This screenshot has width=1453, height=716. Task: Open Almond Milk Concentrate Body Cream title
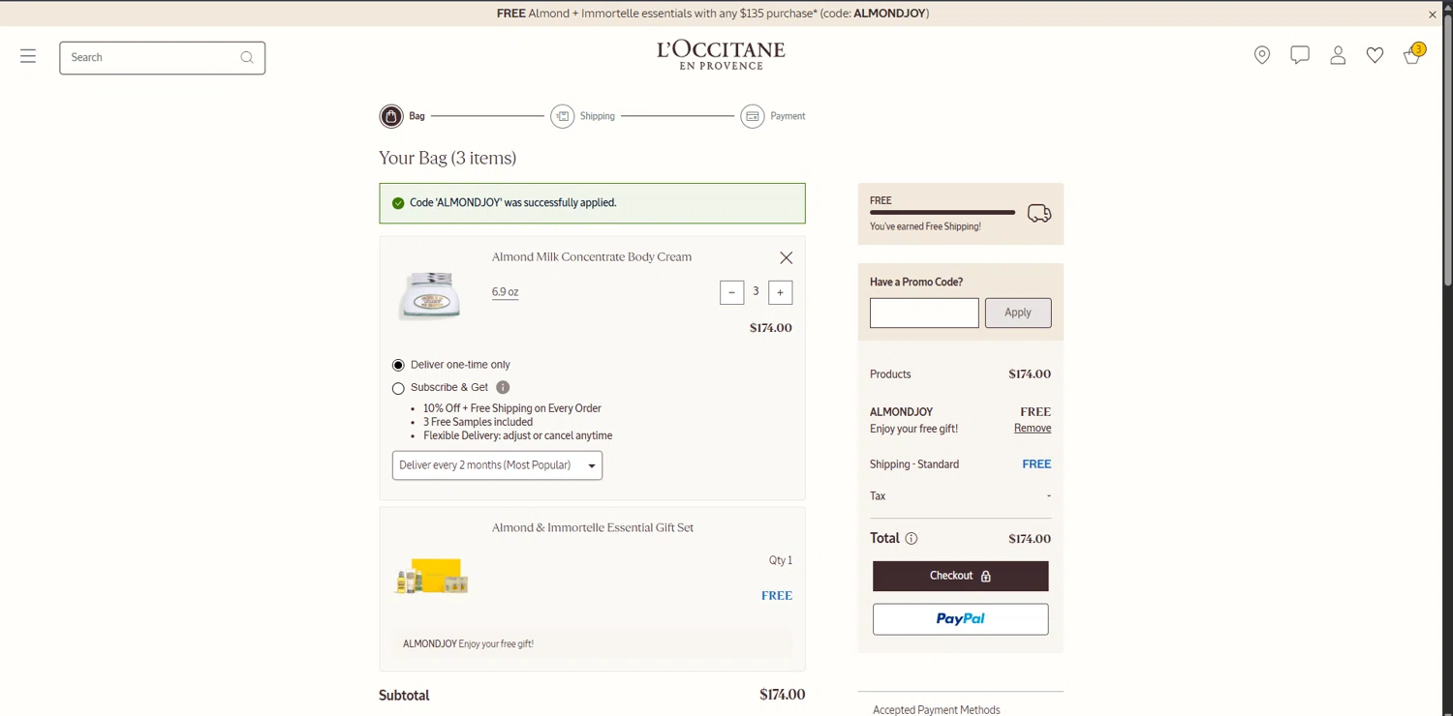(592, 257)
